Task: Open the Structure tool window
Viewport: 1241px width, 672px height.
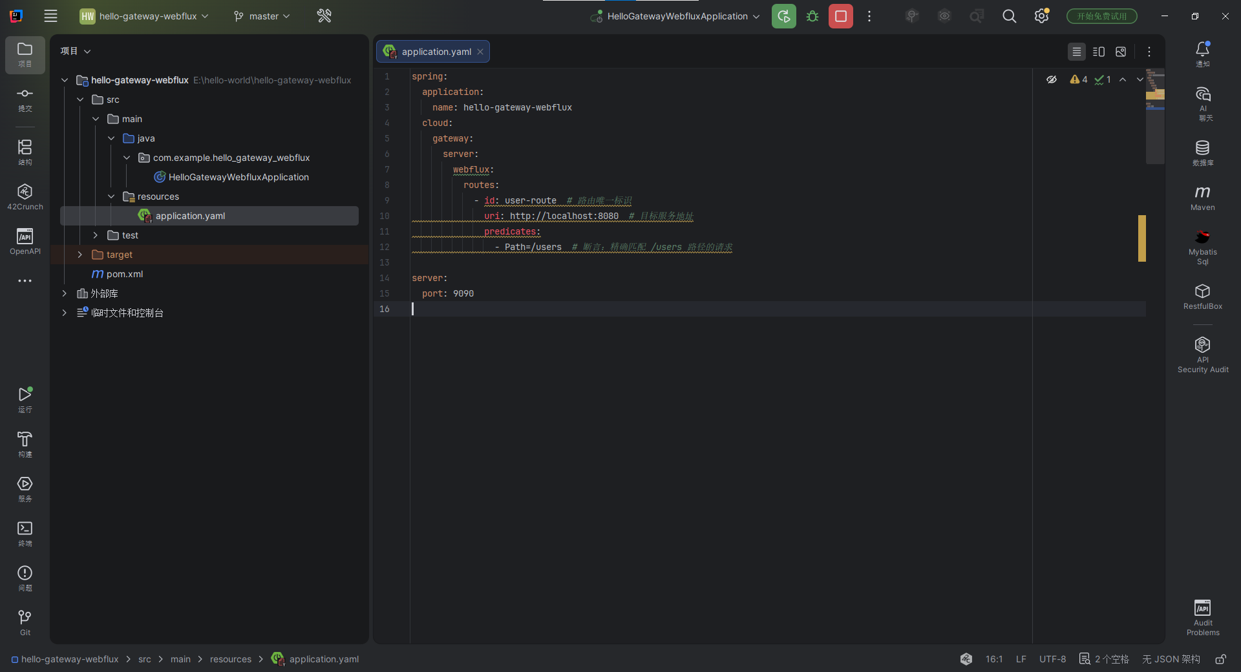Action: pyautogui.click(x=25, y=153)
